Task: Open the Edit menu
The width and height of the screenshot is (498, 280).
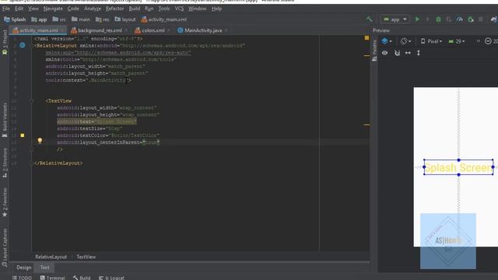Action: [19, 9]
